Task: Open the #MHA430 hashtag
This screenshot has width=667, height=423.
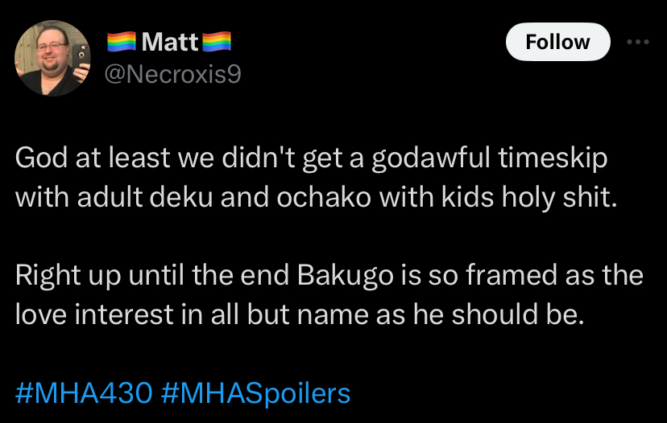Action: pos(84,392)
